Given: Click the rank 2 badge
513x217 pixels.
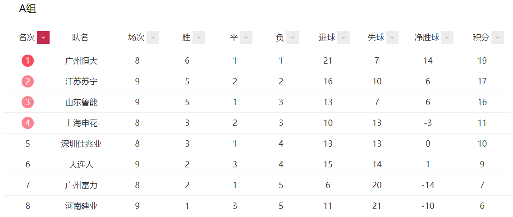Looking at the screenshot, I should click(27, 81).
